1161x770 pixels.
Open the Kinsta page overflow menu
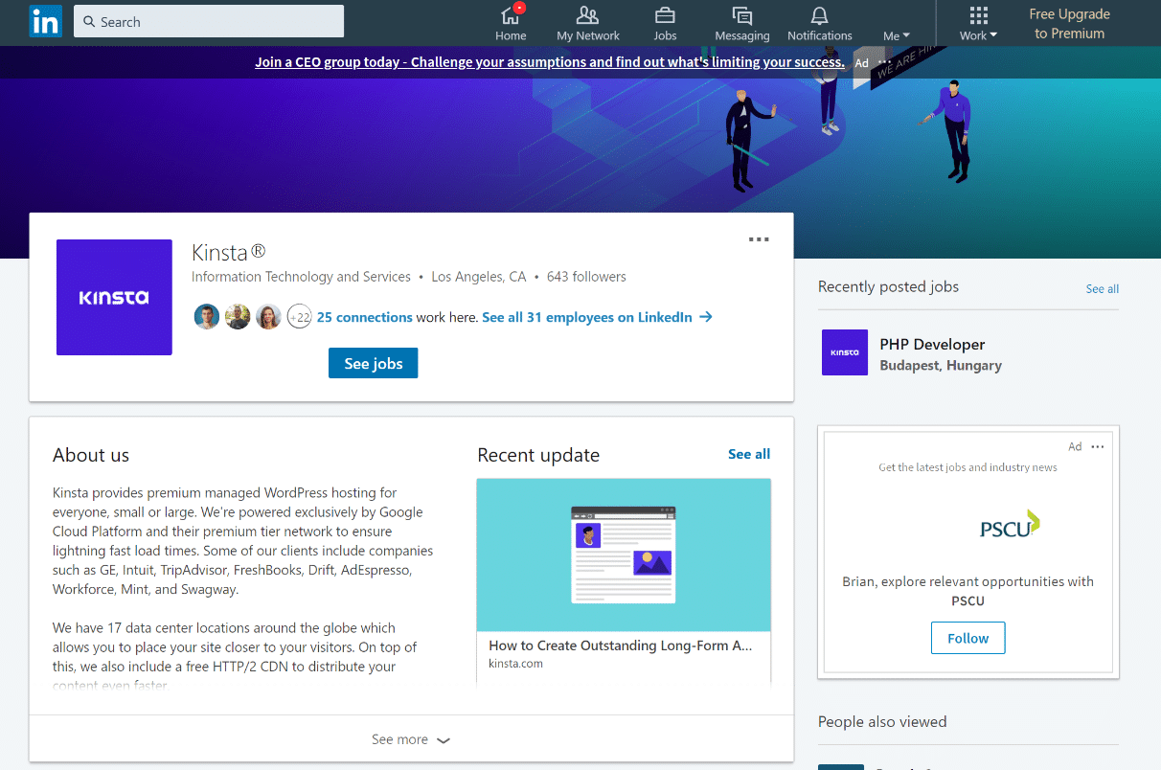pos(759,239)
